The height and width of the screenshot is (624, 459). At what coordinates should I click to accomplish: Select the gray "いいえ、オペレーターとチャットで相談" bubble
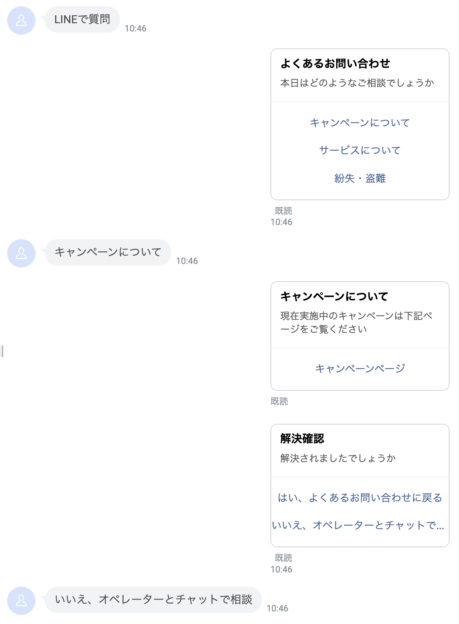click(153, 600)
